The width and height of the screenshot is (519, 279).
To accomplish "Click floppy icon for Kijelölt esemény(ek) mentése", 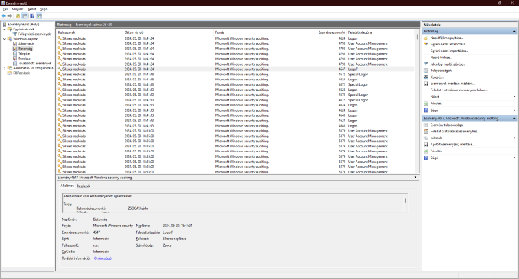I will [x=426, y=144].
